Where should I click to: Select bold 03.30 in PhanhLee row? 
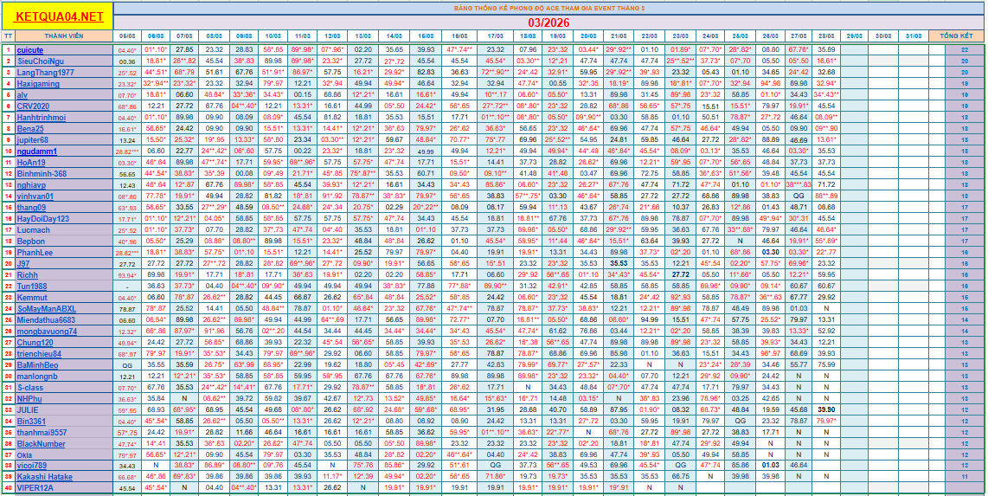point(770,253)
